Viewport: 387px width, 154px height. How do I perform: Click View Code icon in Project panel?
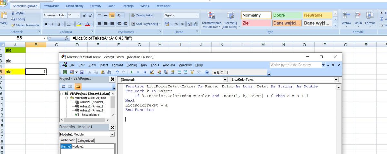pos(64,87)
